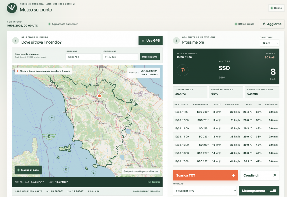Click the Grosseto label on the map

[x=94, y=149]
